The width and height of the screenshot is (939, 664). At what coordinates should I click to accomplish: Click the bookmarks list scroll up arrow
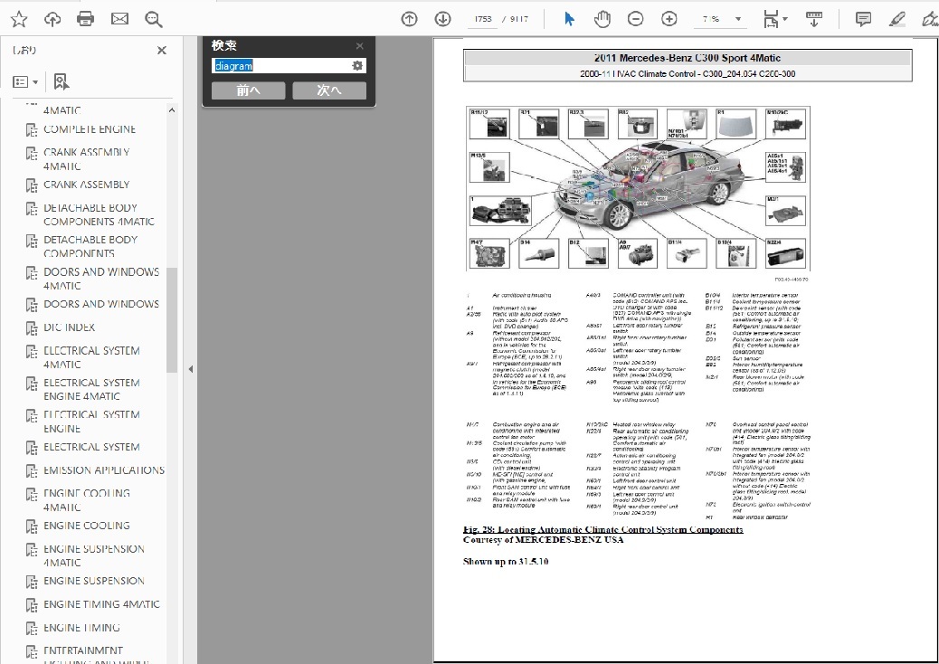[x=172, y=110]
